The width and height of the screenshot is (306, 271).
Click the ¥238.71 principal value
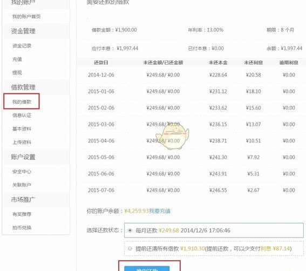(218, 141)
